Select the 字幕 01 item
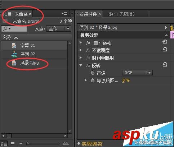This screenshot has height=147, width=174. pos(34,45)
